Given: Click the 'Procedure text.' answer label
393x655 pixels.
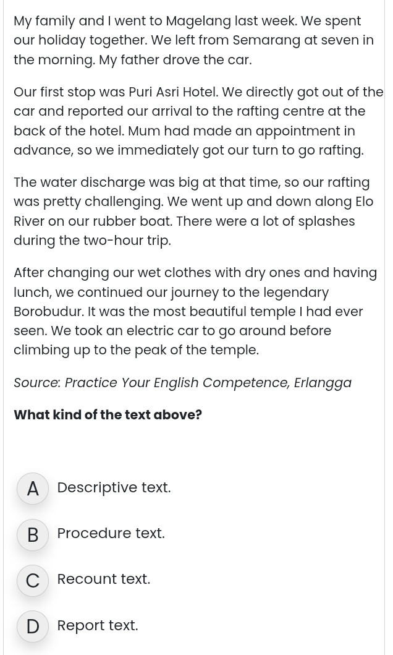Looking at the screenshot, I should tap(111, 533).
